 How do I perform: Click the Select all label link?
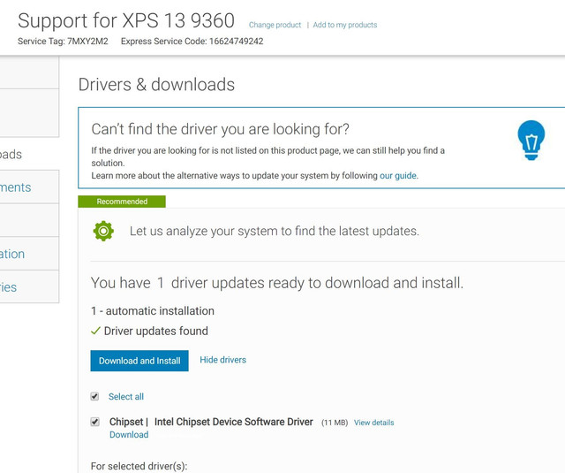126,396
